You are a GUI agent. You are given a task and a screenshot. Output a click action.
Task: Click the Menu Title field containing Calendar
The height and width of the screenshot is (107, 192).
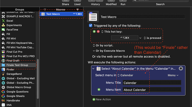tap(152, 83)
